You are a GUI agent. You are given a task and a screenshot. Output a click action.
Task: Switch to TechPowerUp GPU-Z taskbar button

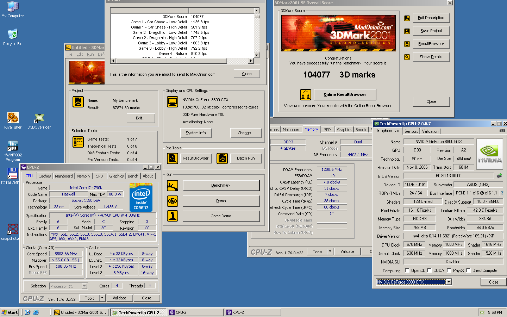tap(138, 312)
